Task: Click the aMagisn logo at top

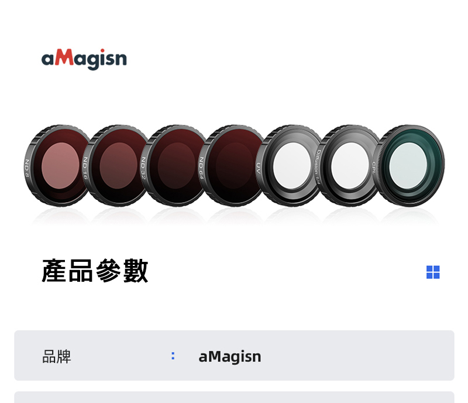Action: (x=84, y=59)
